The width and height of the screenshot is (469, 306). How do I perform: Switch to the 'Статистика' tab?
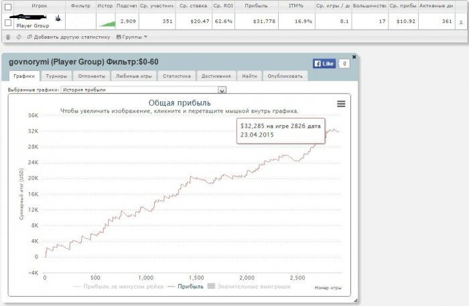(176, 76)
